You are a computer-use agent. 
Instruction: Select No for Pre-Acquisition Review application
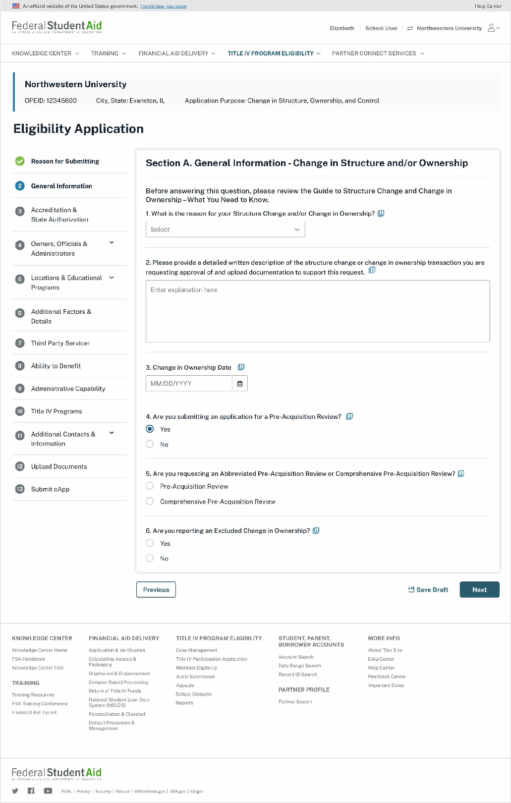coord(150,444)
